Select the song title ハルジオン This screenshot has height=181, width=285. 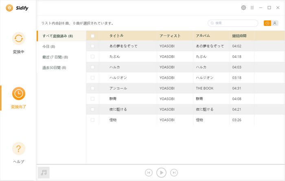click(x=118, y=78)
